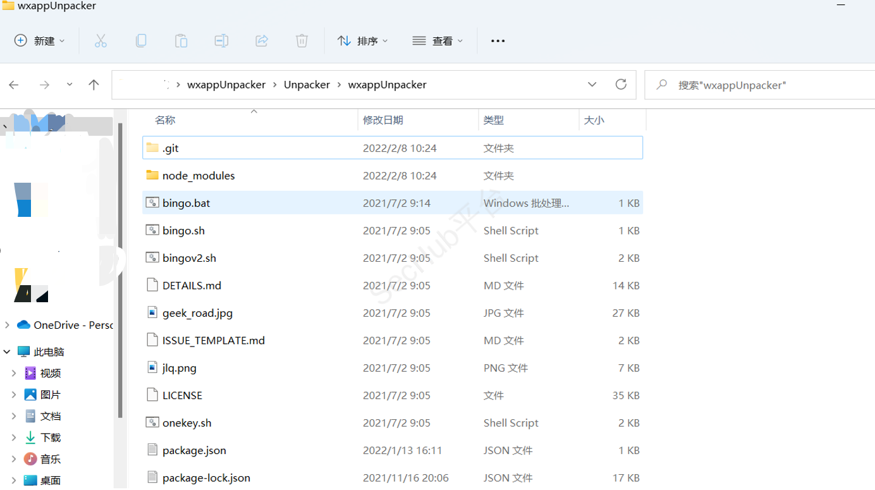Select the Unpacker breadcrumb segment
This screenshot has width=875, height=490.
tap(307, 85)
